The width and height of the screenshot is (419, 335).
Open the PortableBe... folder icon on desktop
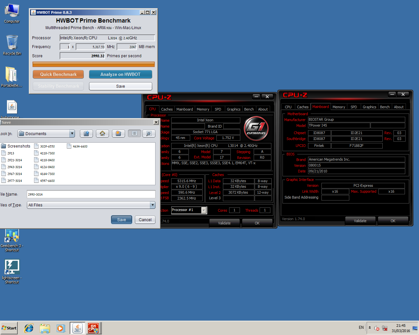11,77
